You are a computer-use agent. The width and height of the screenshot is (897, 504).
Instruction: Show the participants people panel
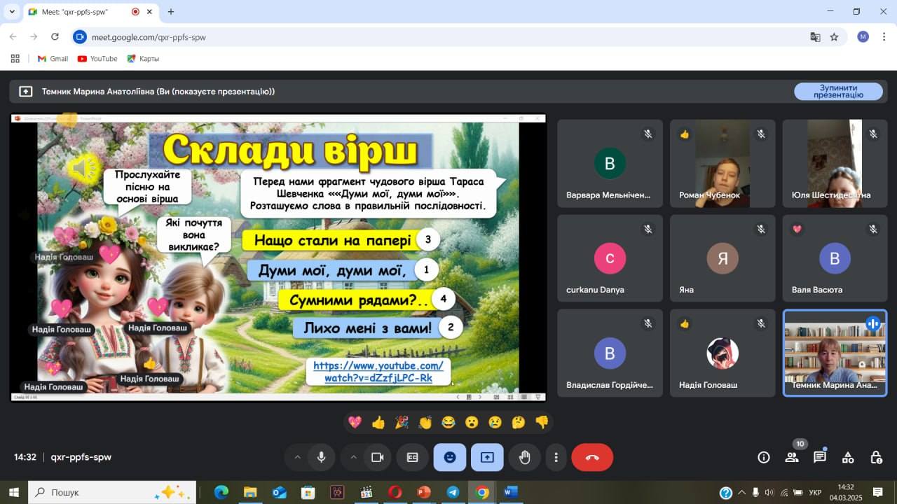(x=792, y=457)
